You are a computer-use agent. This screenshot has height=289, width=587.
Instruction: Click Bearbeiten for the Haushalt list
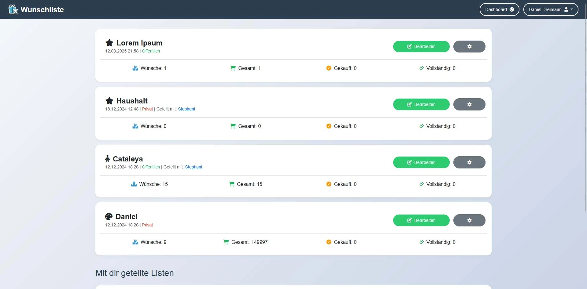[421, 104]
